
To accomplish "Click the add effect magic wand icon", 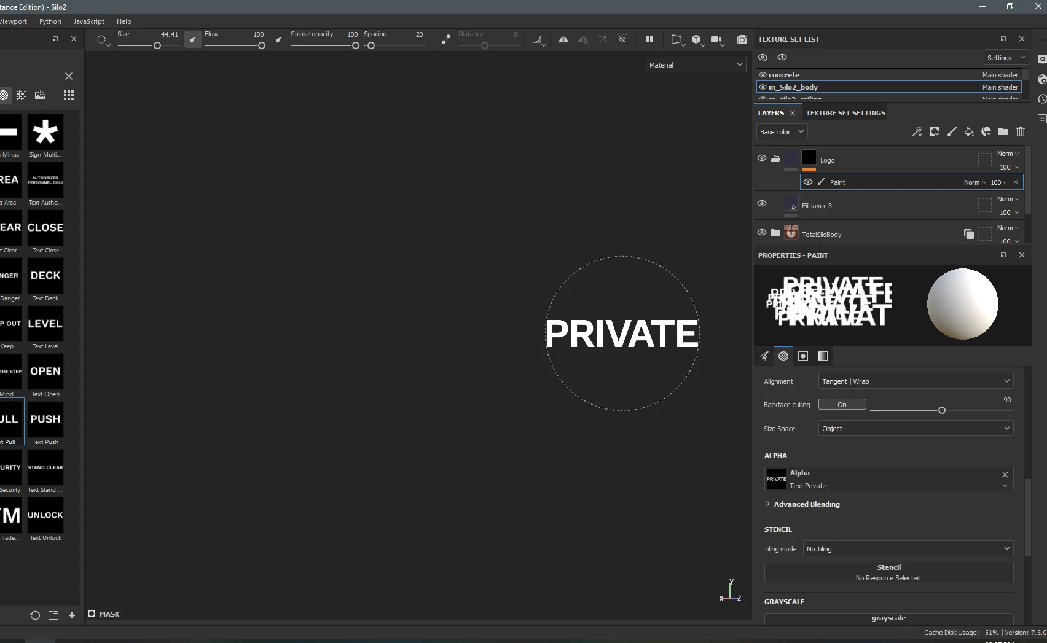I will click(x=917, y=131).
